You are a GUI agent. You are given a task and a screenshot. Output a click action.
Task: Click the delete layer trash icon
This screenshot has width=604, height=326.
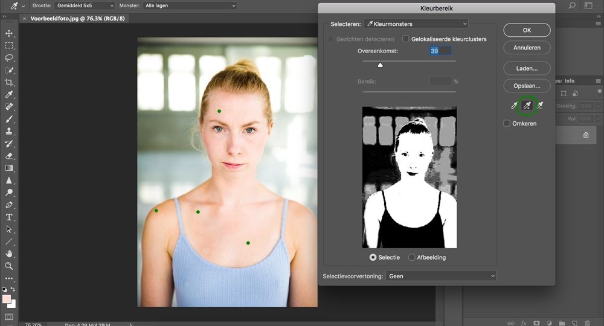588,323
